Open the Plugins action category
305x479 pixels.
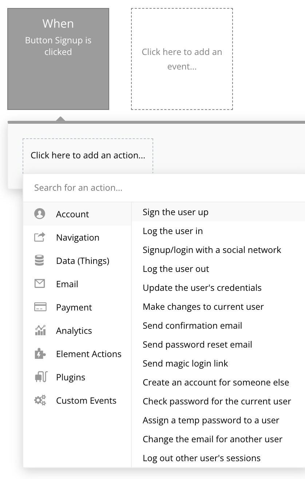click(x=77, y=377)
